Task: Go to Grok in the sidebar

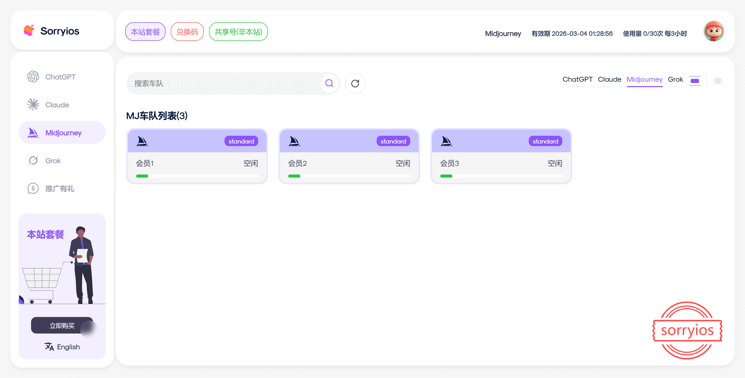Action: 62,160
